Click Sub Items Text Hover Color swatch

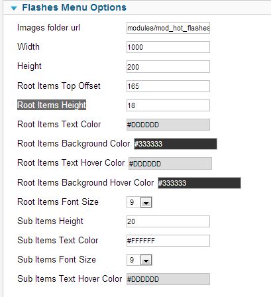click(168, 279)
